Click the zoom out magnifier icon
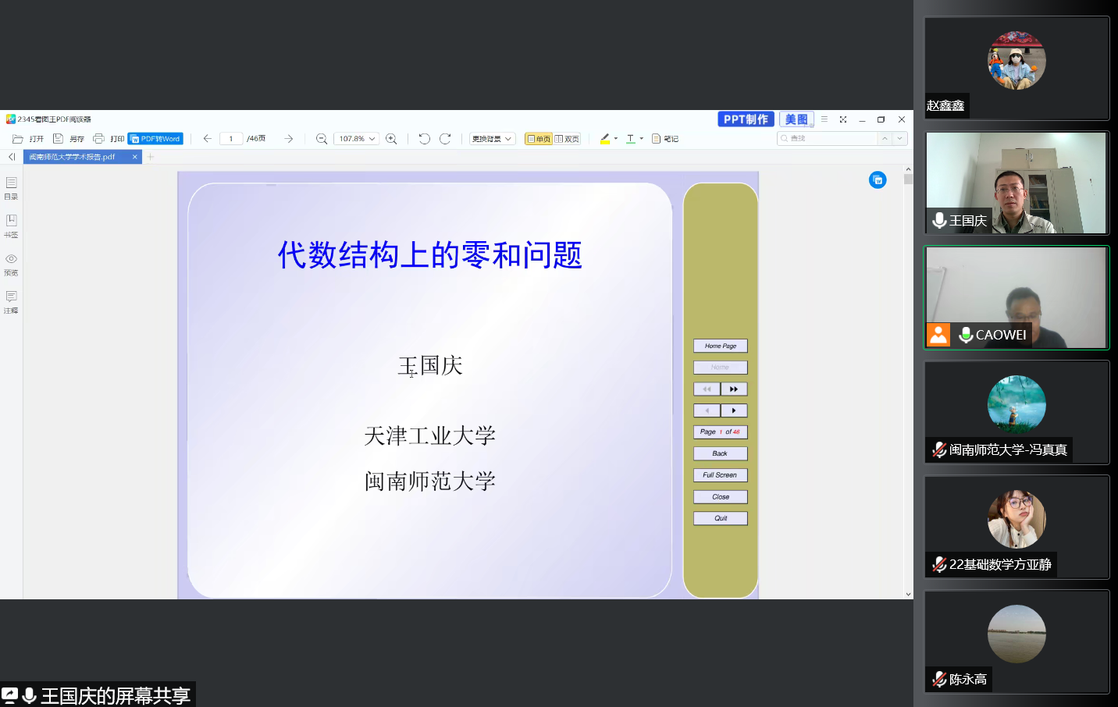 point(321,139)
